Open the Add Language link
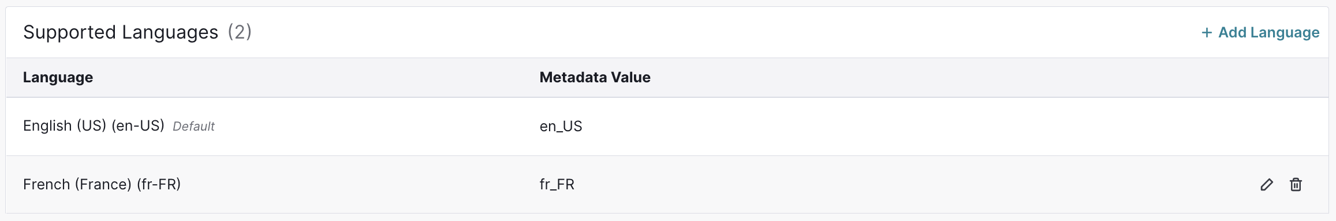Screen dimensions: 1336x221 [1260, 33]
